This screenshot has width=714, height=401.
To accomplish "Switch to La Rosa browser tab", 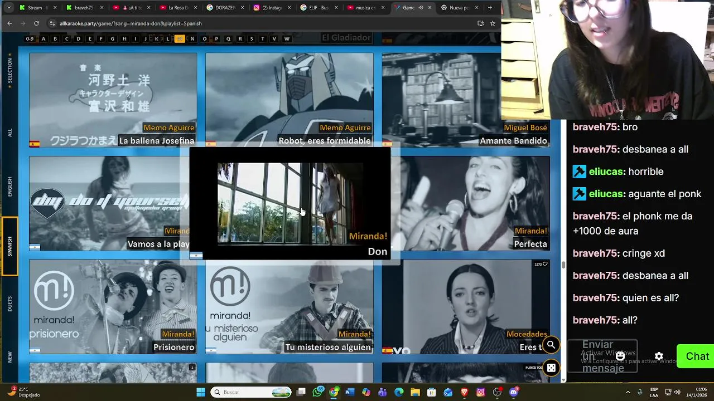I will (x=178, y=8).
